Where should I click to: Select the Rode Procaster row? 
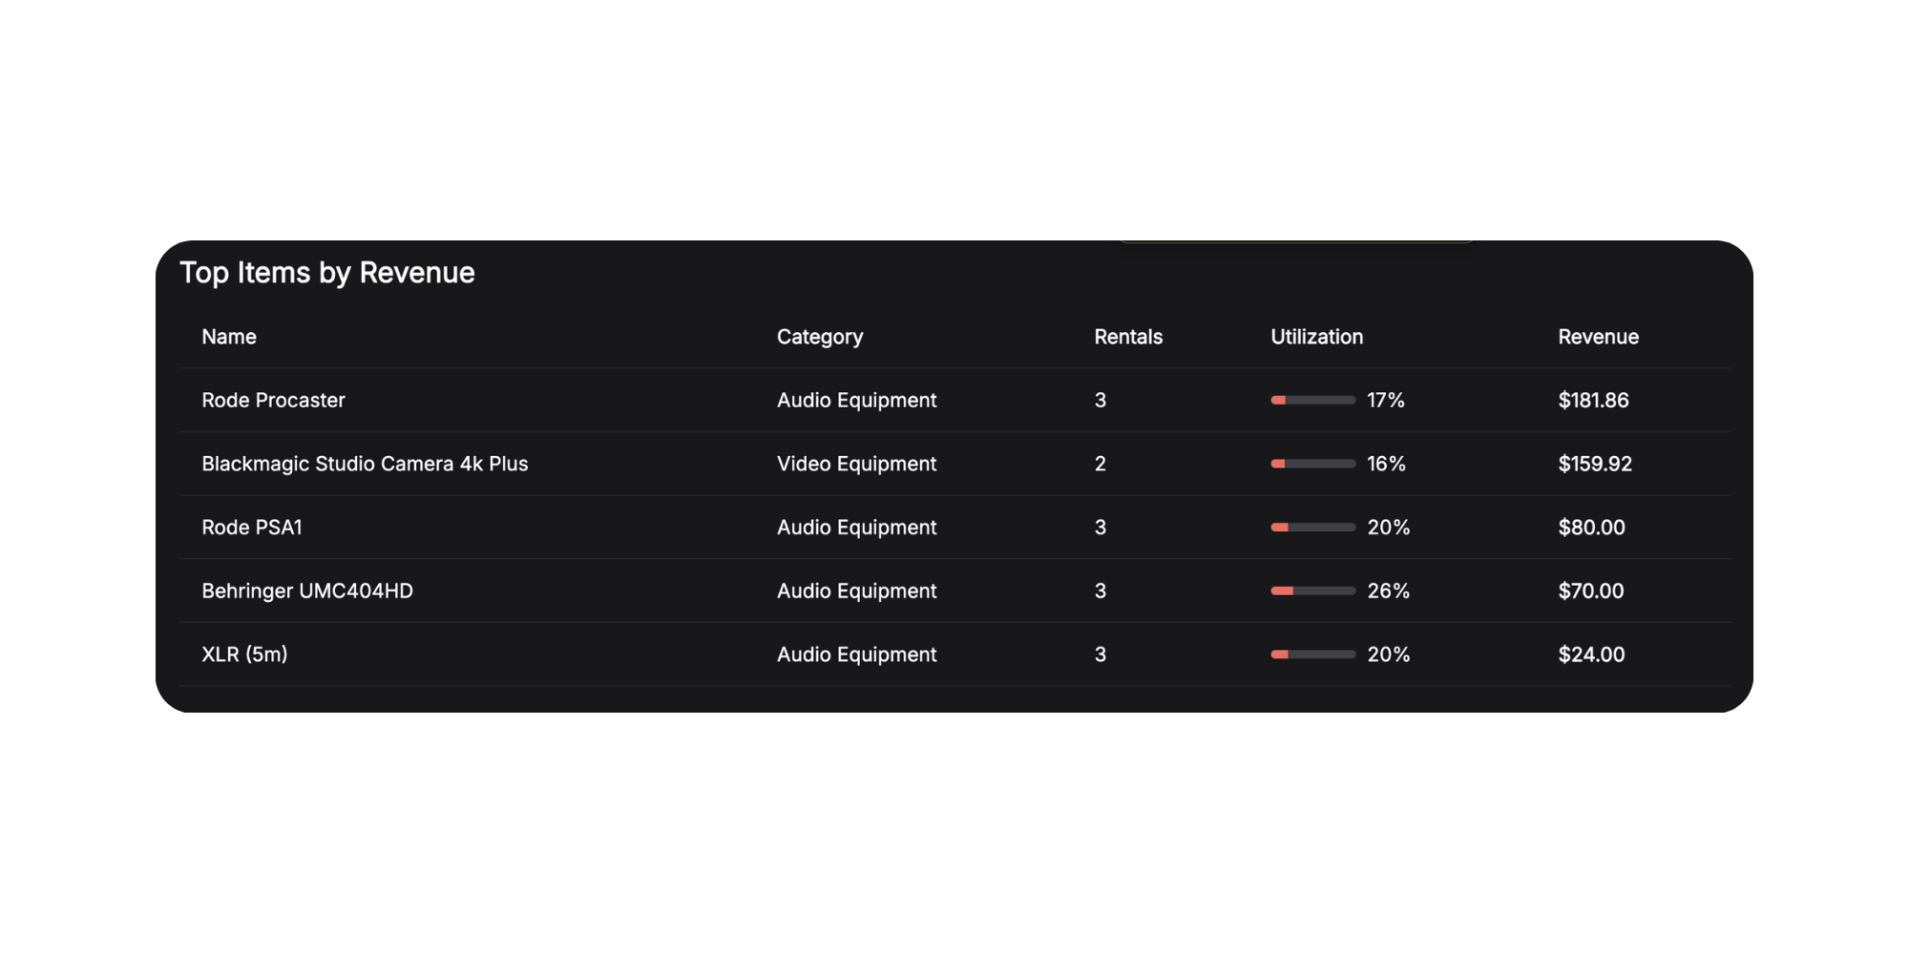[273, 400]
